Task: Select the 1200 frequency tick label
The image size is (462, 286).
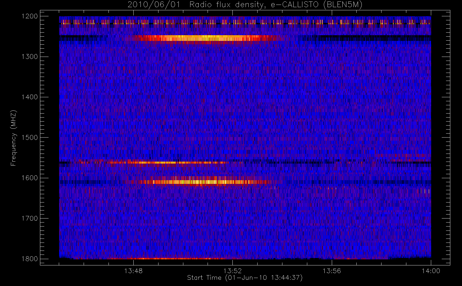Action: [30, 16]
